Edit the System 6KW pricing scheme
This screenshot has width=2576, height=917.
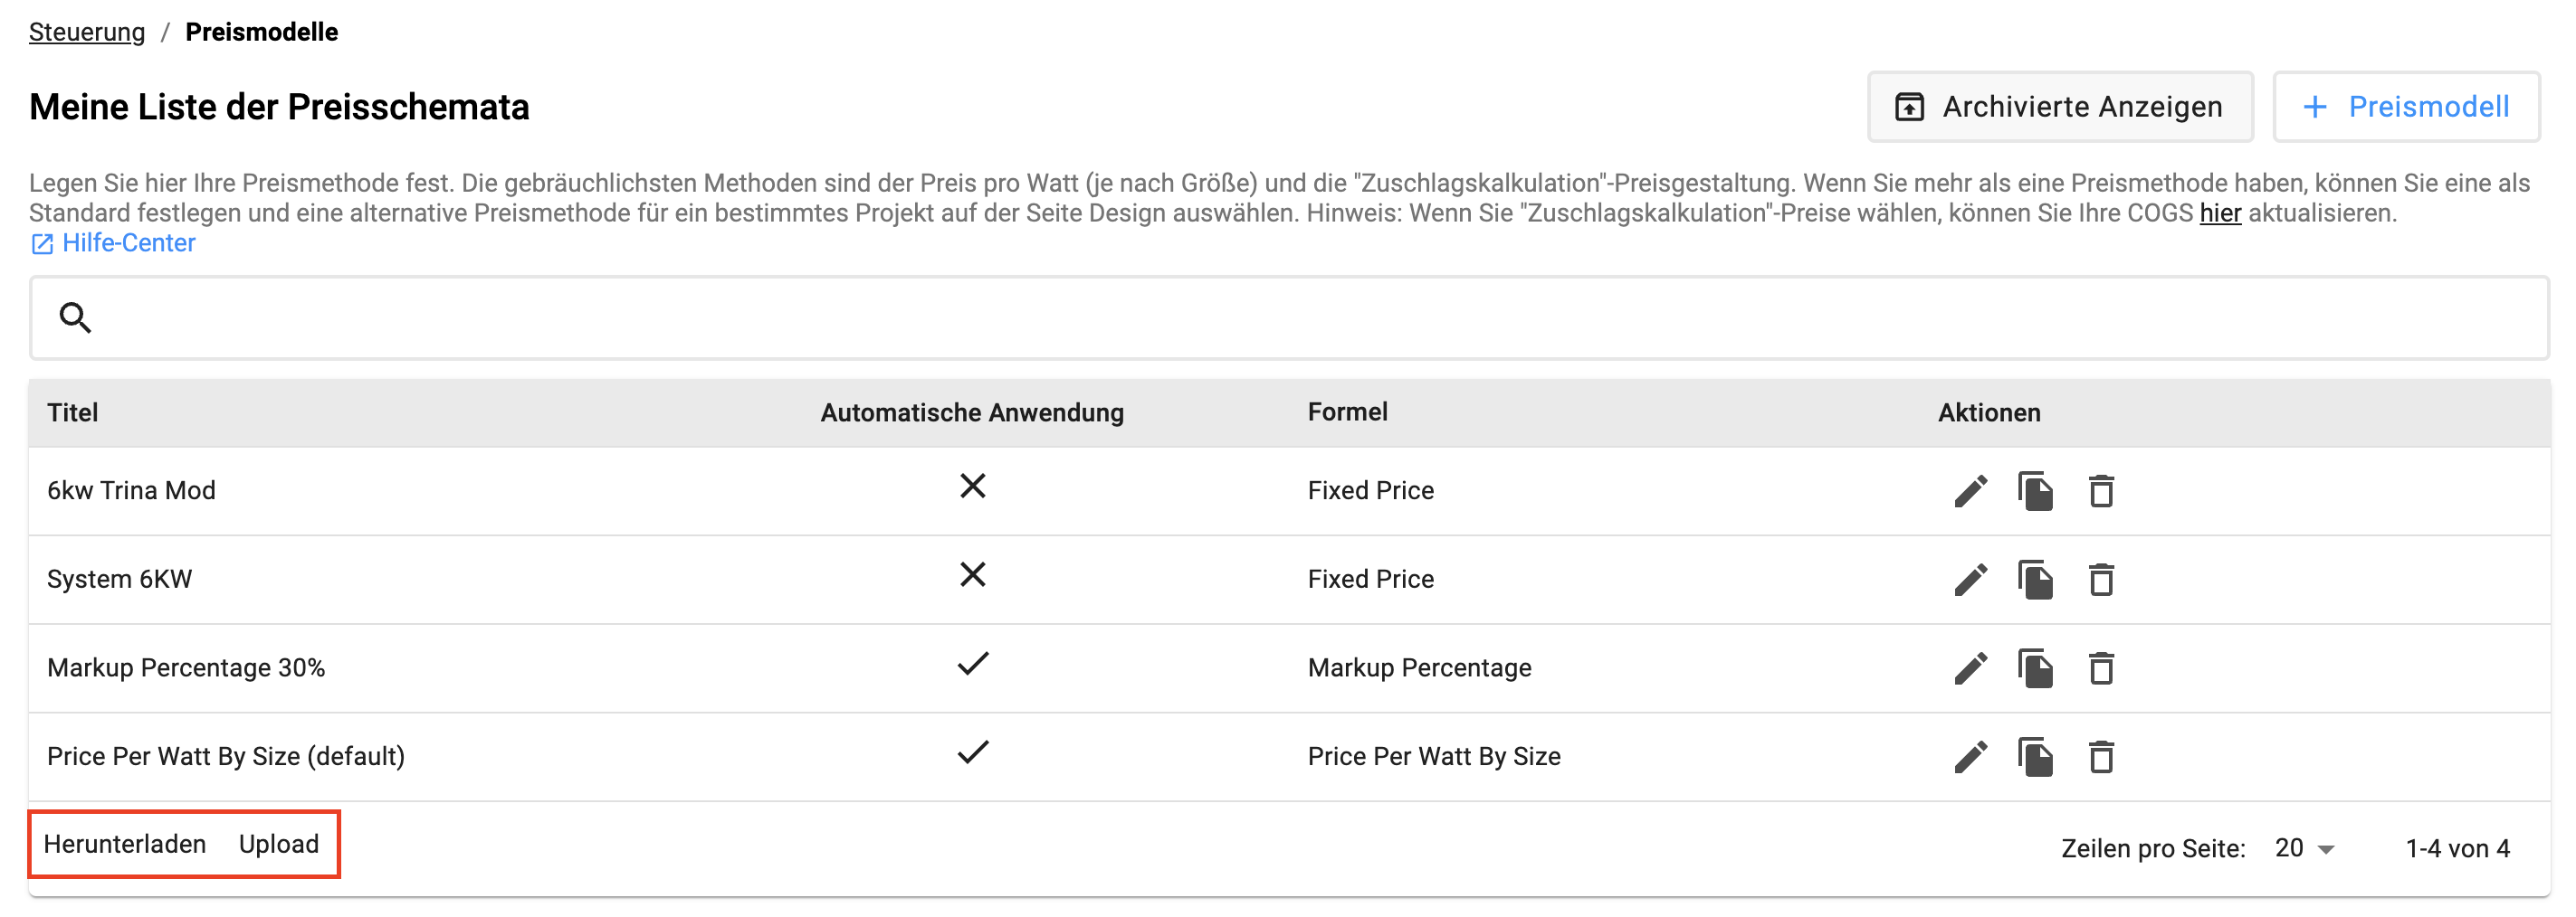click(x=1970, y=580)
